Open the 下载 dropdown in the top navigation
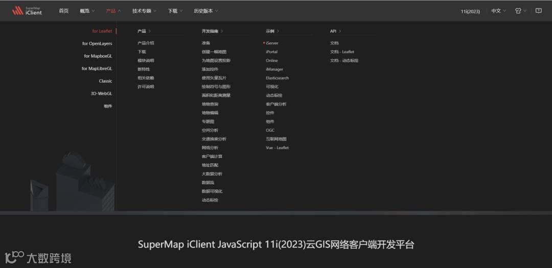The image size is (552, 268). tap(175, 11)
